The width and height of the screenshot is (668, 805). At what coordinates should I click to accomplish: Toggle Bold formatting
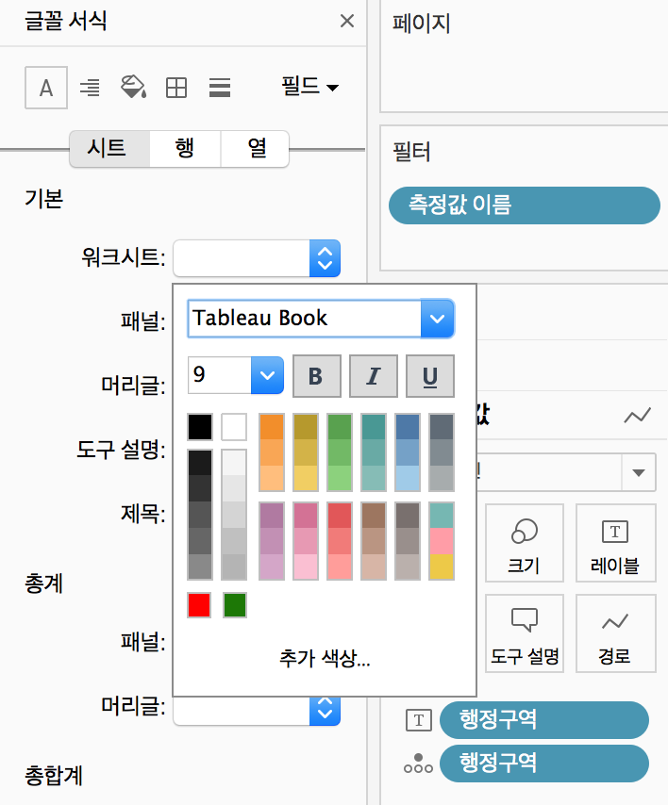coord(316,376)
